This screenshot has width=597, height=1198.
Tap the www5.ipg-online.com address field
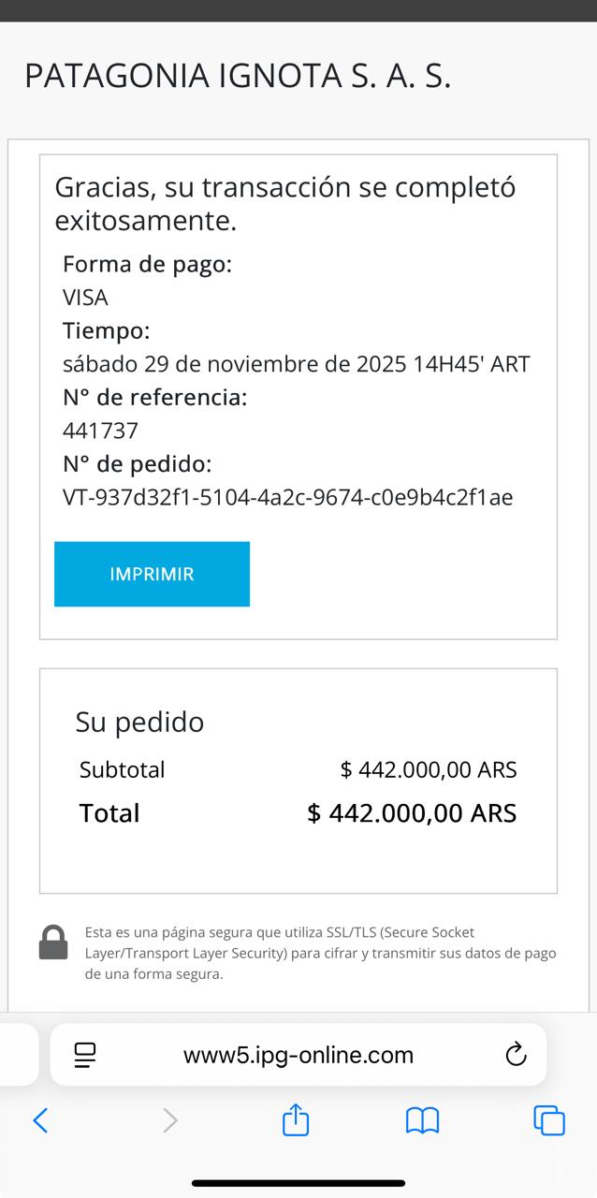coord(298,1055)
